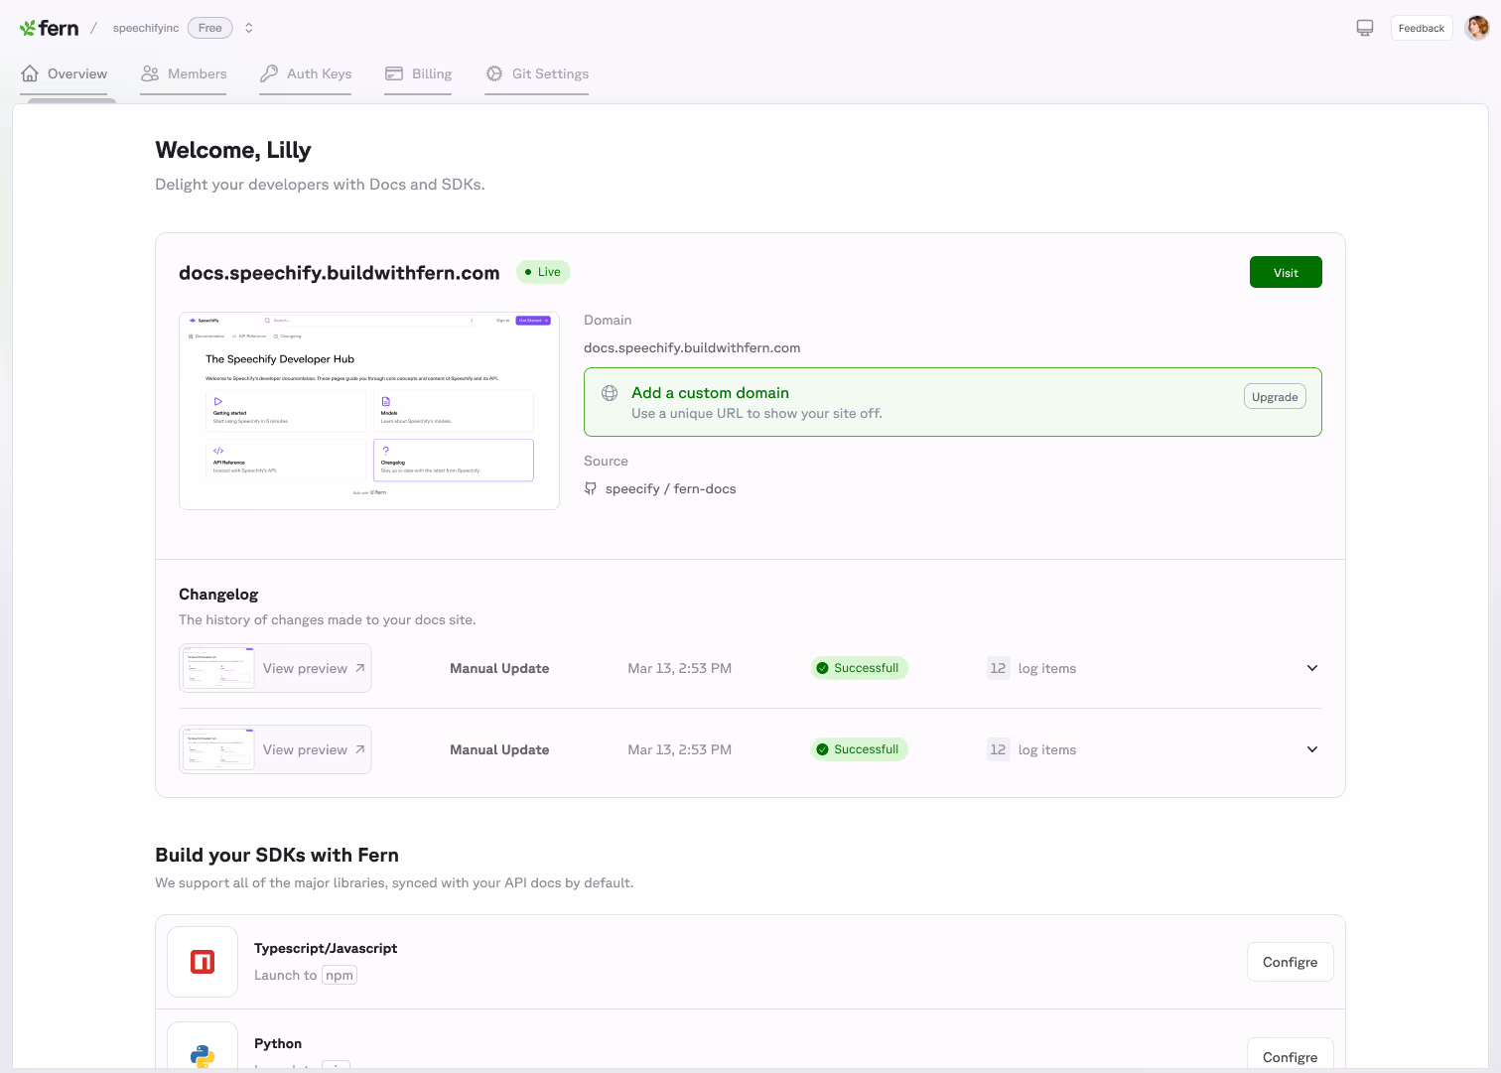The height and width of the screenshot is (1073, 1501).
Task: Click the green Visit button
Action: click(1286, 272)
